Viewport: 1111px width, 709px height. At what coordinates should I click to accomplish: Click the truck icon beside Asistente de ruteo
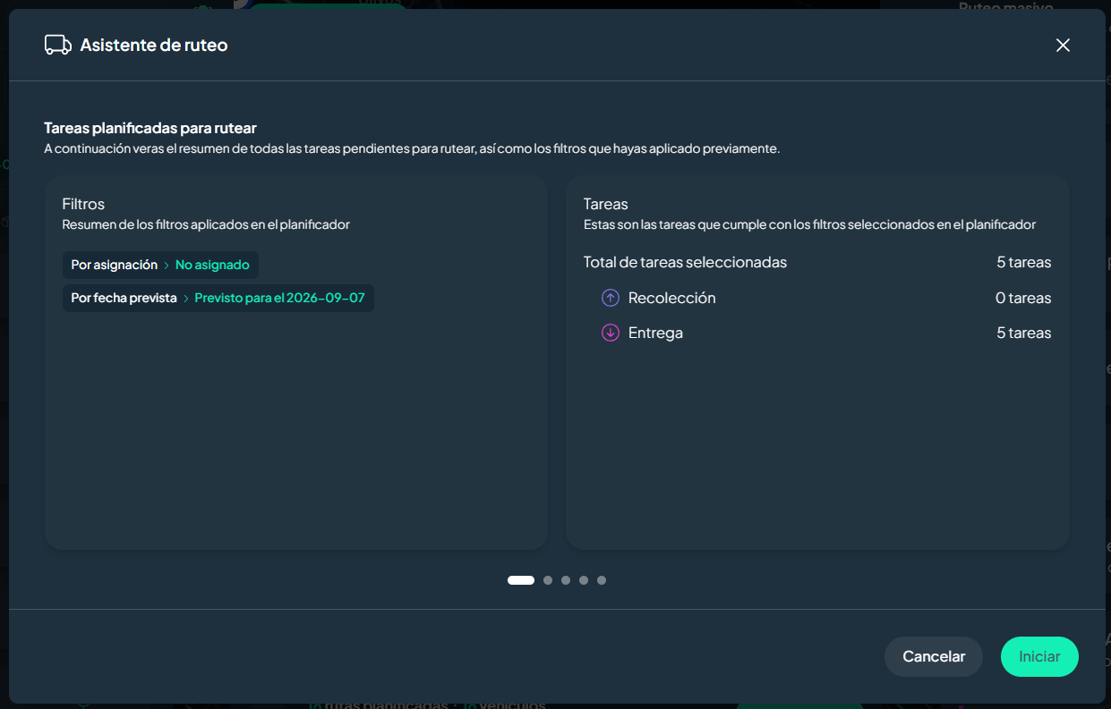click(x=58, y=45)
